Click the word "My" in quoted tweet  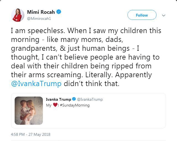tap(49, 105)
